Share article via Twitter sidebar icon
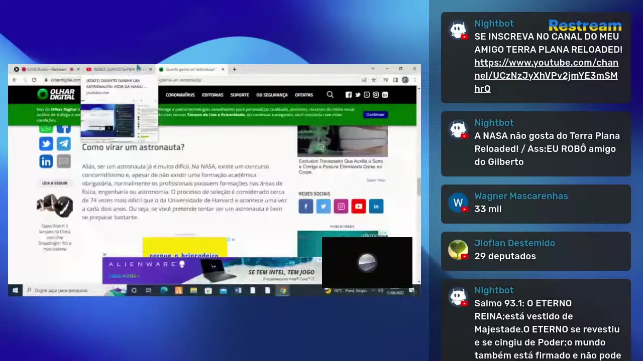643x361 pixels. [x=46, y=144]
